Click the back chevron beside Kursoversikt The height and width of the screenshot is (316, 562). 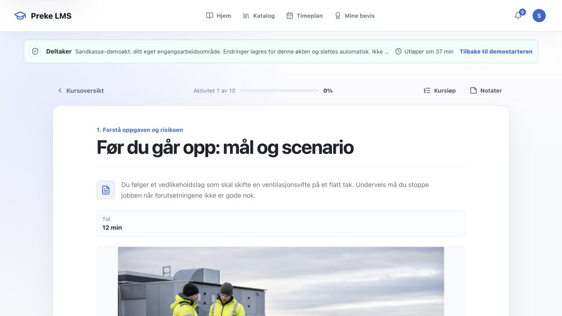pyautogui.click(x=60, y=90)
